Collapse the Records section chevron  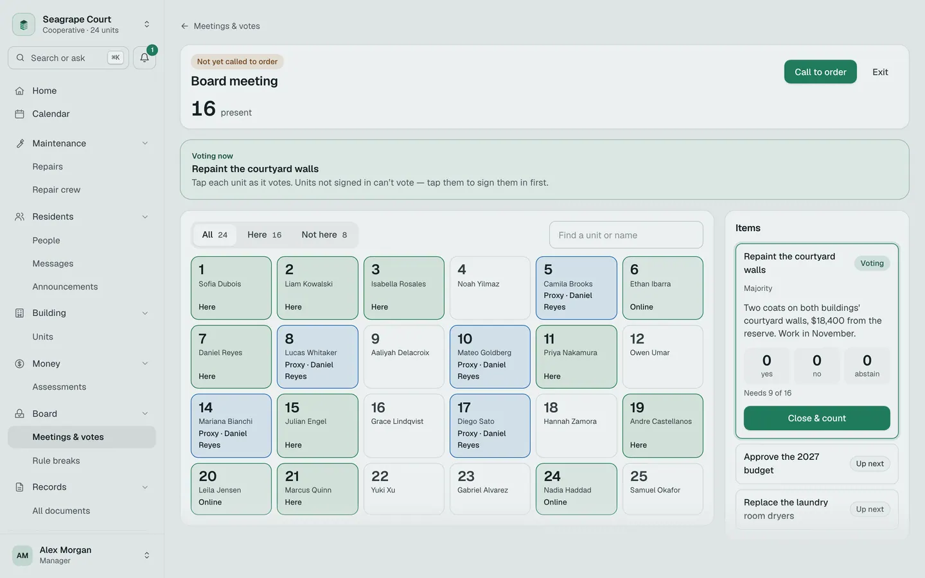[145, 487]
